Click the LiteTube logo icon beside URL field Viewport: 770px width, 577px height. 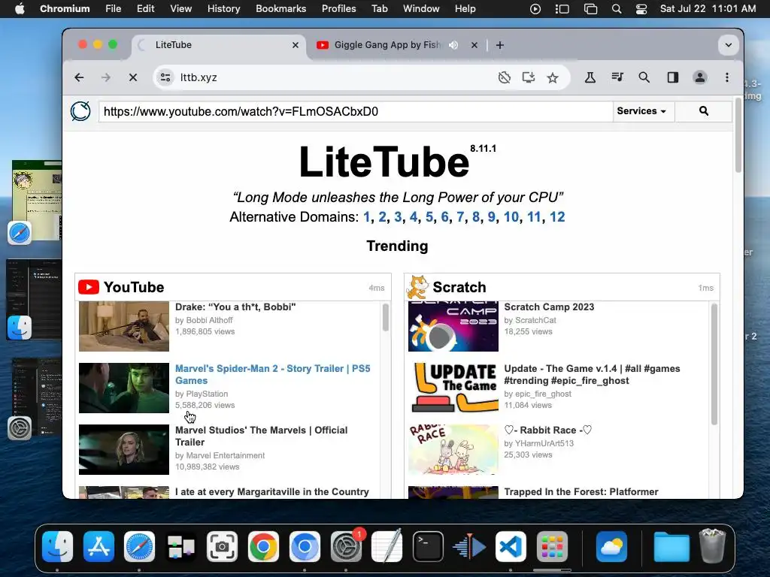click(80, 111)
